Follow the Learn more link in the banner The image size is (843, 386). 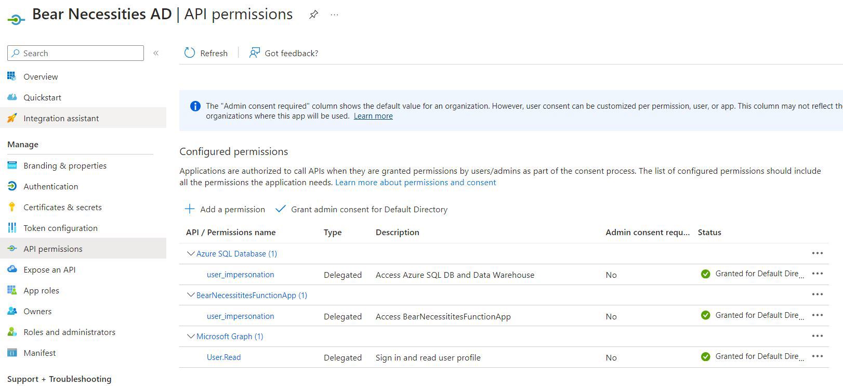coord(373,116)
